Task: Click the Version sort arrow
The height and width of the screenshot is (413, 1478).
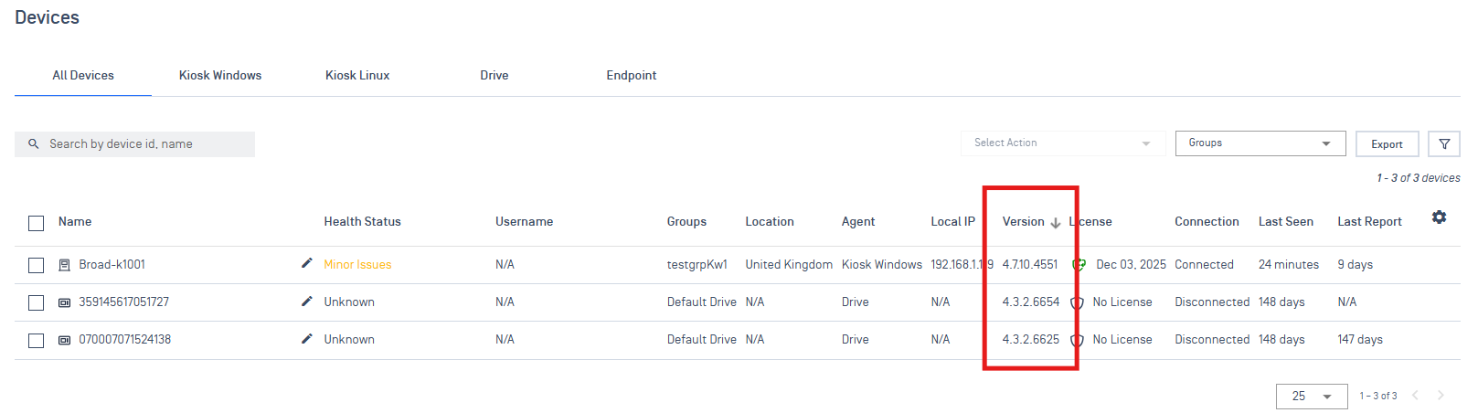Action: point(1056,223)
